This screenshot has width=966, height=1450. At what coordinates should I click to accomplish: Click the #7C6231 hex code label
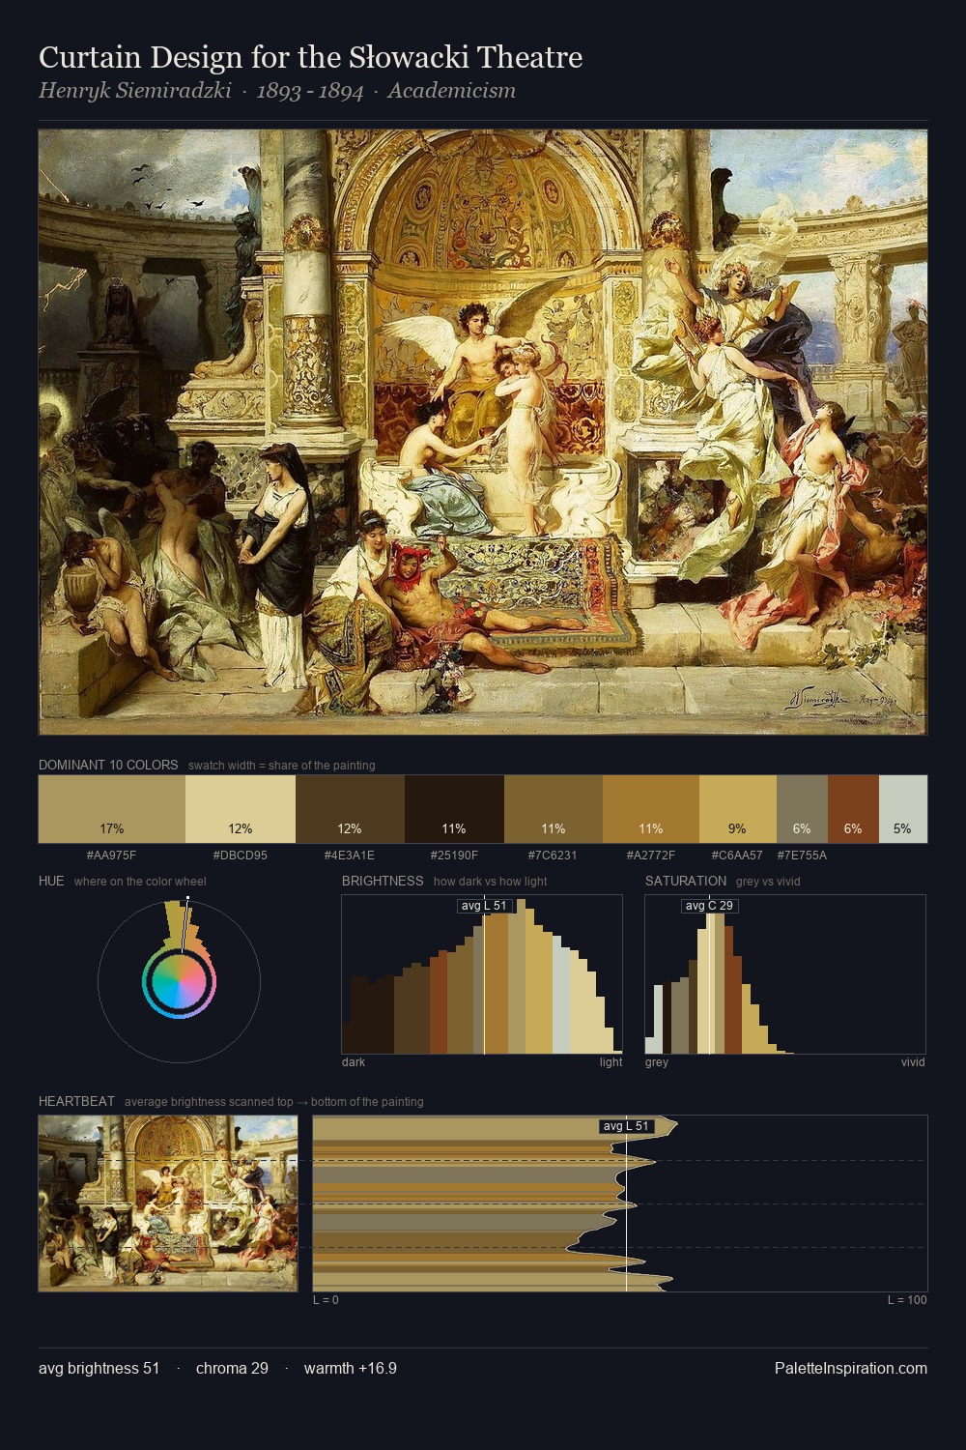pos(554,855)
